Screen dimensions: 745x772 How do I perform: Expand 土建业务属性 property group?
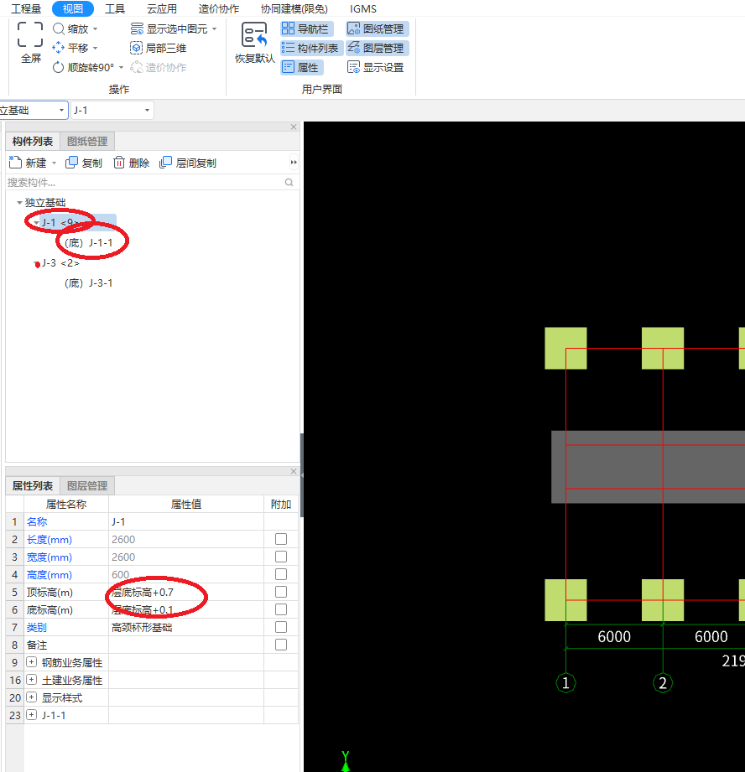tap(32, 680)
